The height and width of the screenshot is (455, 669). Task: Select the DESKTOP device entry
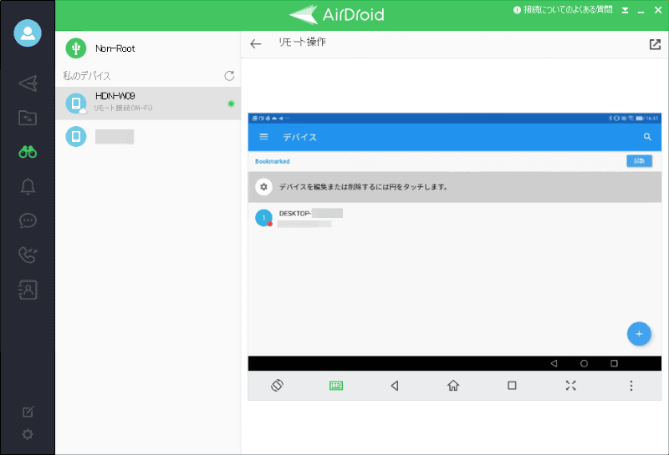[x=455, y=218]
